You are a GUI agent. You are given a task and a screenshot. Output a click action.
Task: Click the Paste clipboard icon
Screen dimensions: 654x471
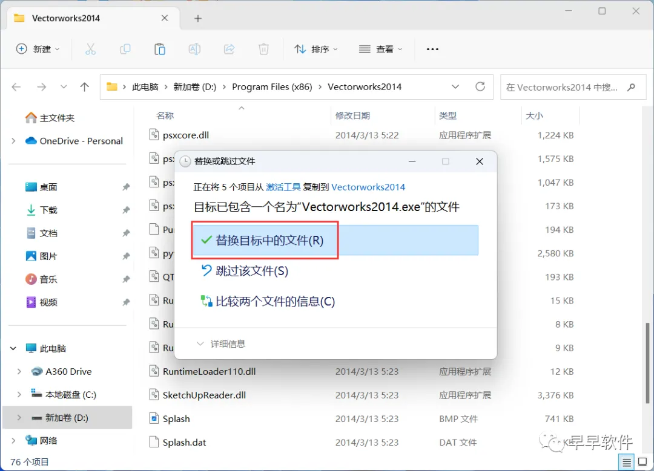click(x=160, y=49)
